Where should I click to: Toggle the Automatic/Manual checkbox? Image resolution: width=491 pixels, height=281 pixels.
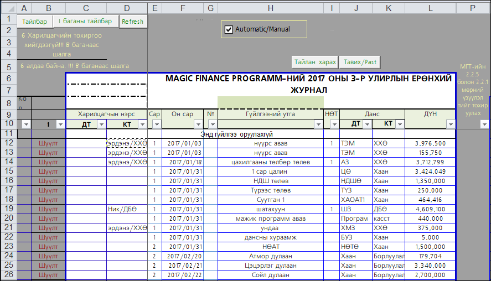pos(229,29)
